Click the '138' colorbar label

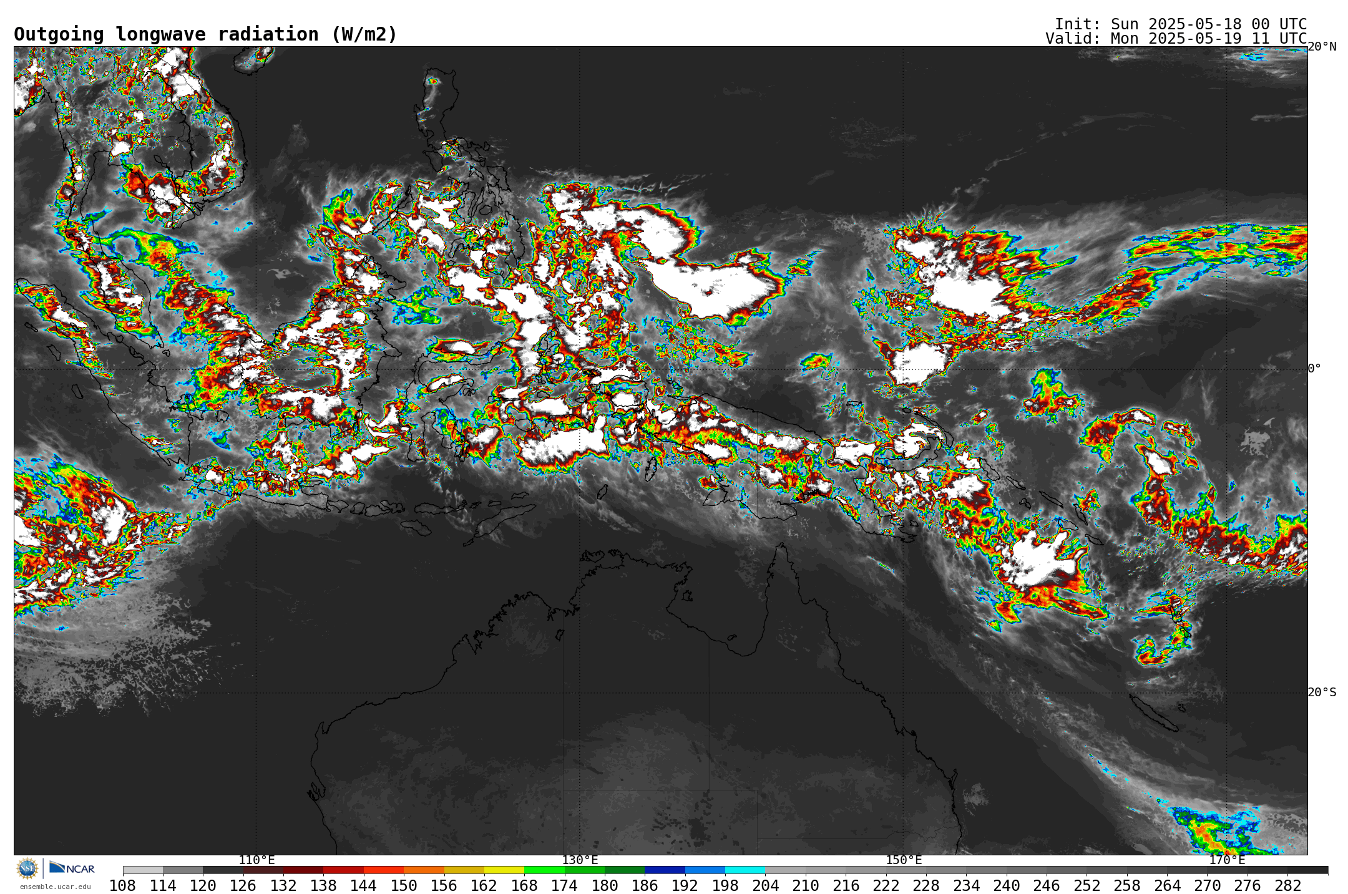(x=323, y=885)
